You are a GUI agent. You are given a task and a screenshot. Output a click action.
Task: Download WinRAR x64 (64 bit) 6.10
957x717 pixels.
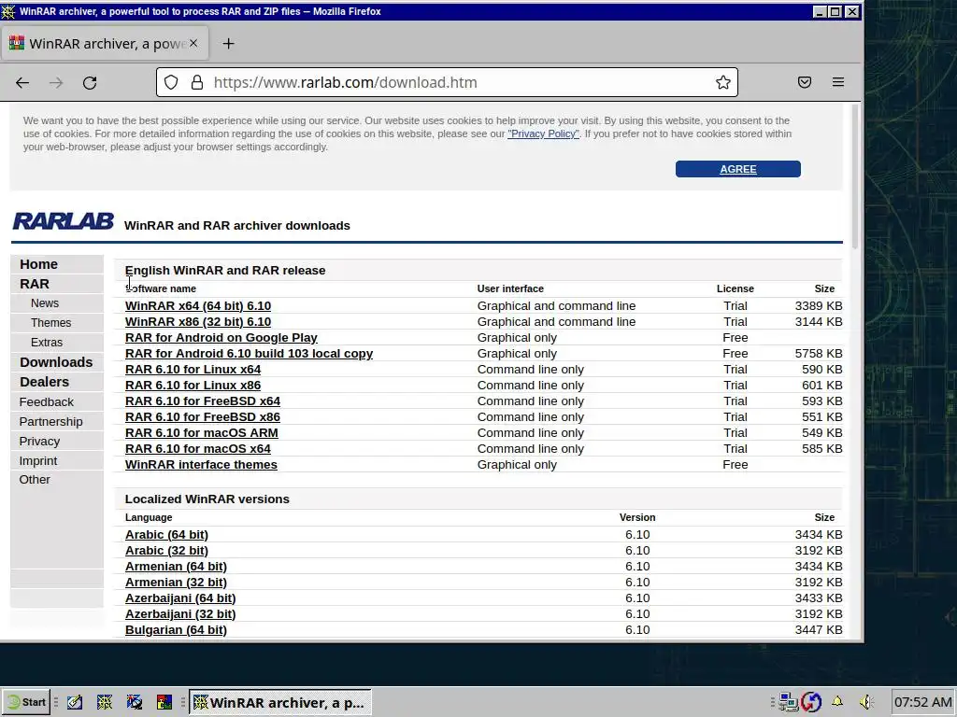point(198,306)
